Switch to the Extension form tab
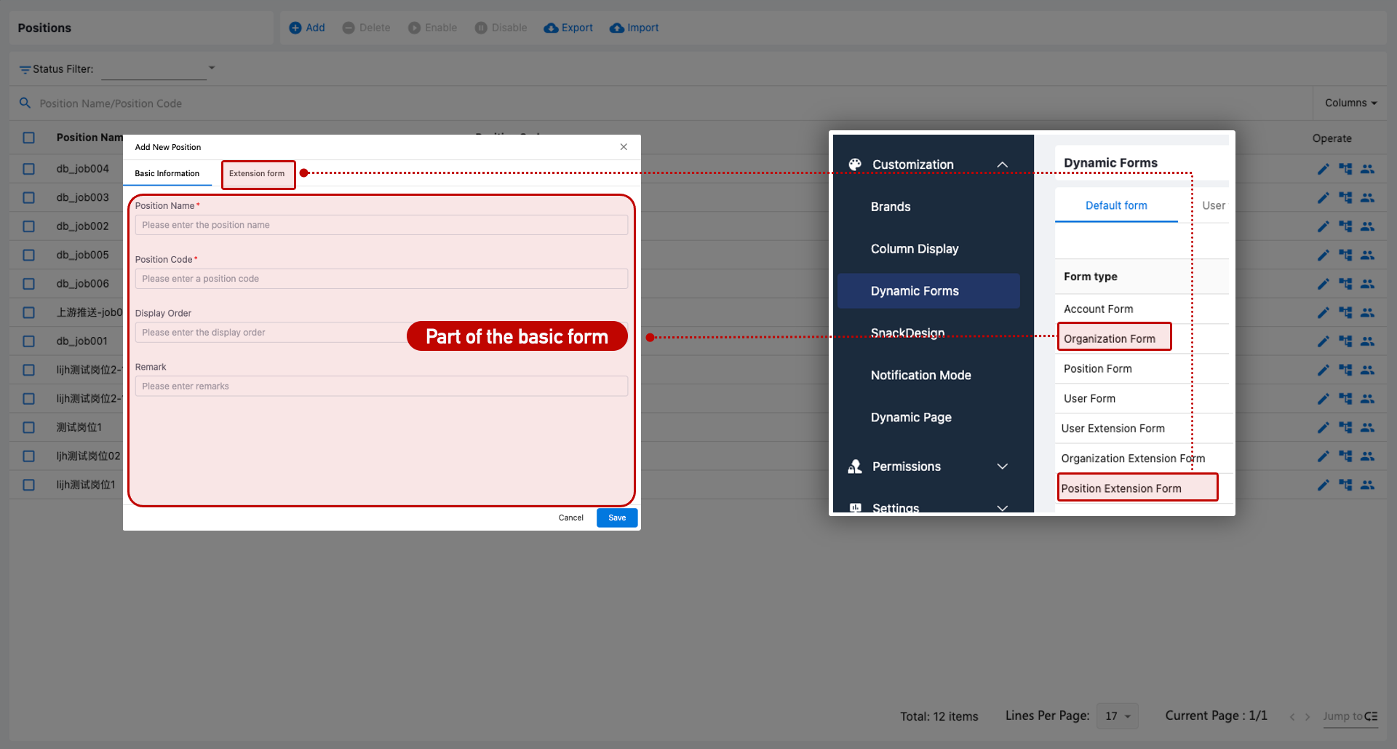 (x=257, y=174)
